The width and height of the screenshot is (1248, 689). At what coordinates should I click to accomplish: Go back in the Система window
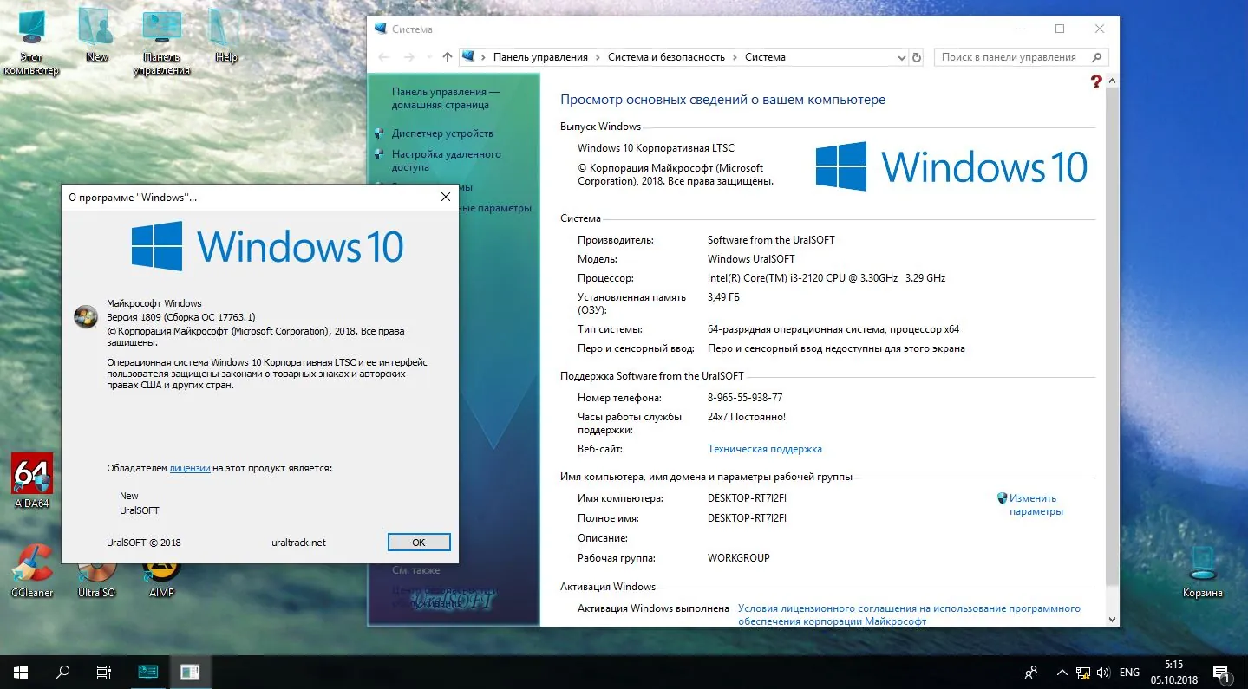[383, 57]
